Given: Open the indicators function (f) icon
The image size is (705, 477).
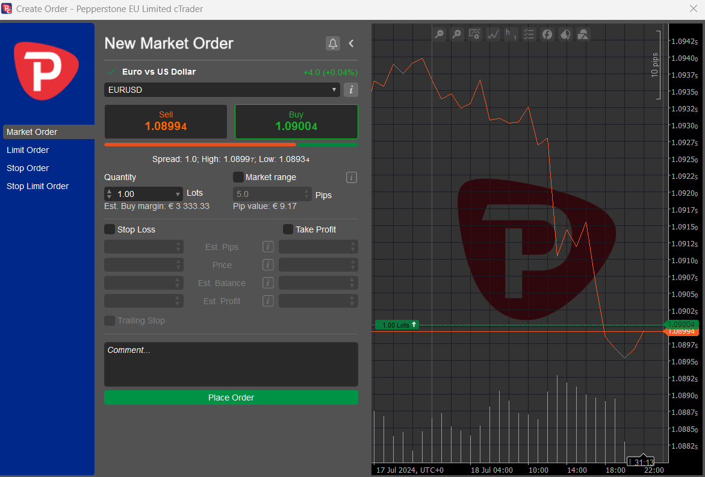Looking at the screenshot, I should [547, 34].
